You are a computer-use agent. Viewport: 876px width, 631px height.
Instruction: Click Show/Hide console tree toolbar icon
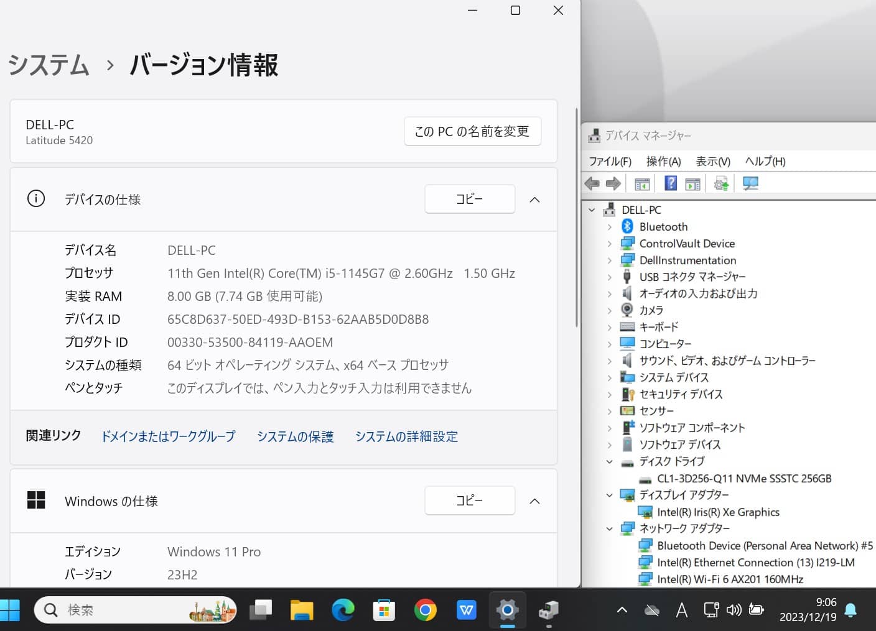[x=642, y=183]
